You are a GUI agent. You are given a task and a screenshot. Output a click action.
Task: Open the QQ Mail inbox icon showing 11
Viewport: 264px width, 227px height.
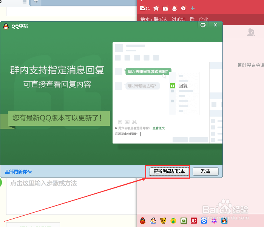pos(145,8)
